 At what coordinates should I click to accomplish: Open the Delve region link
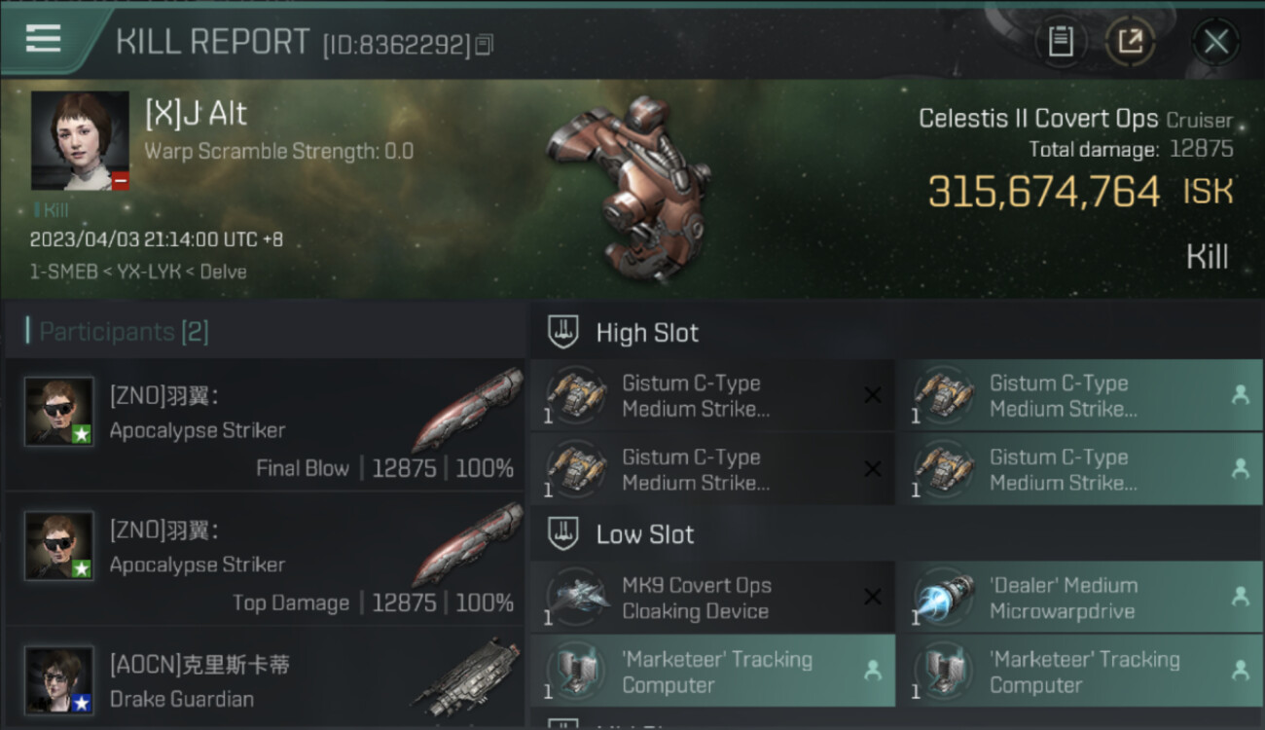pyautogui.click(x=223, y=272)
